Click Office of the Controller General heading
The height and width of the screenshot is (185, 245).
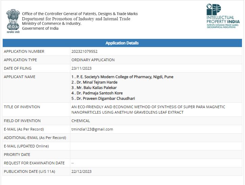click(x=80, y=14)
